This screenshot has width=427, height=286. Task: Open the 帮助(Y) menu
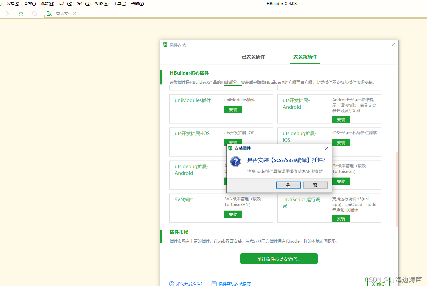tap(137, 4)
